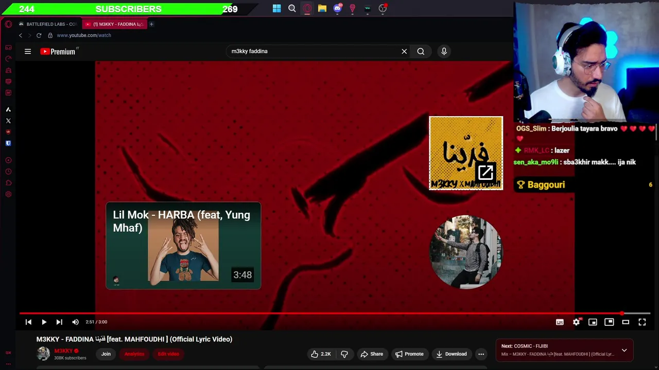
Task: Open Bitwarden extension in the sidebar
Action: coord(8,143)
